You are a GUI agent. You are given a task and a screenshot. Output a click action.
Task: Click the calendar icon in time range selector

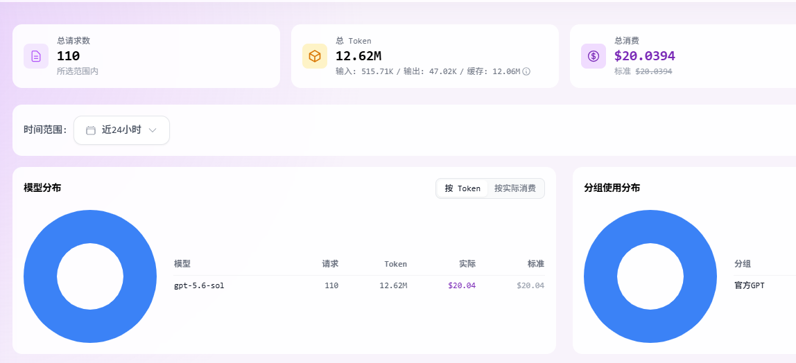click(x=91, y=130)
